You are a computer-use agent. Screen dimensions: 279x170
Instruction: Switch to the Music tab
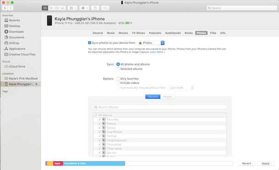111,33
